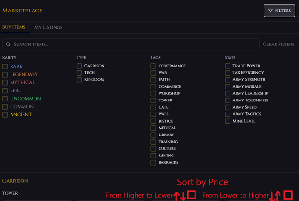Open the Buy Items tab
This screenshot has width=299, height=201.
(x=14, y=27)
